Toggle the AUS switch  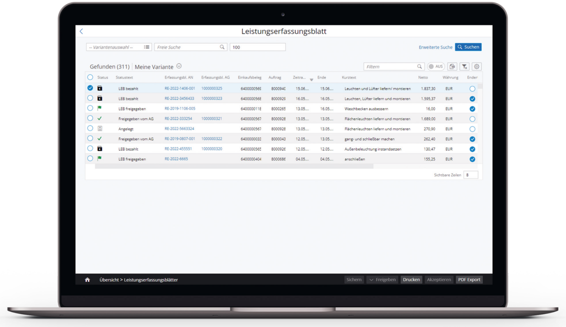(436, 66)
